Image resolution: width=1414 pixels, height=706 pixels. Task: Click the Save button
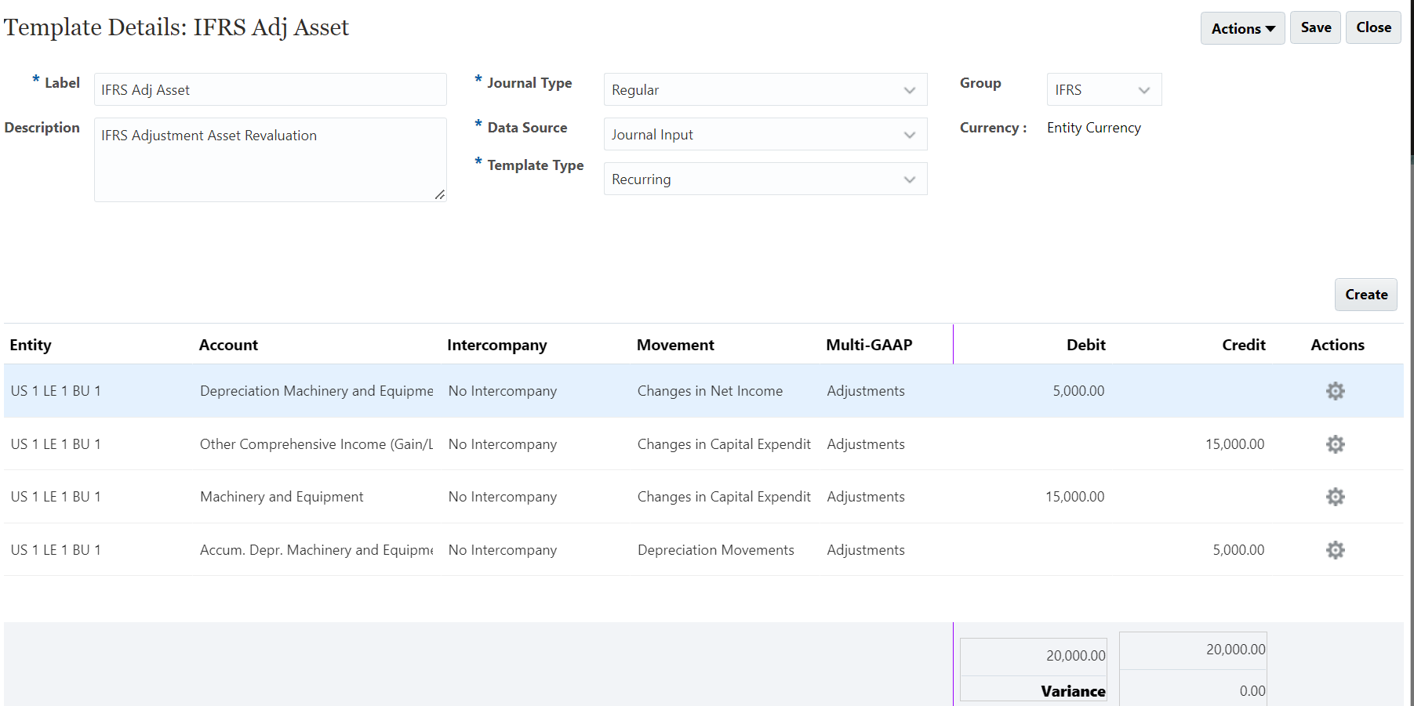[1315, 27]
